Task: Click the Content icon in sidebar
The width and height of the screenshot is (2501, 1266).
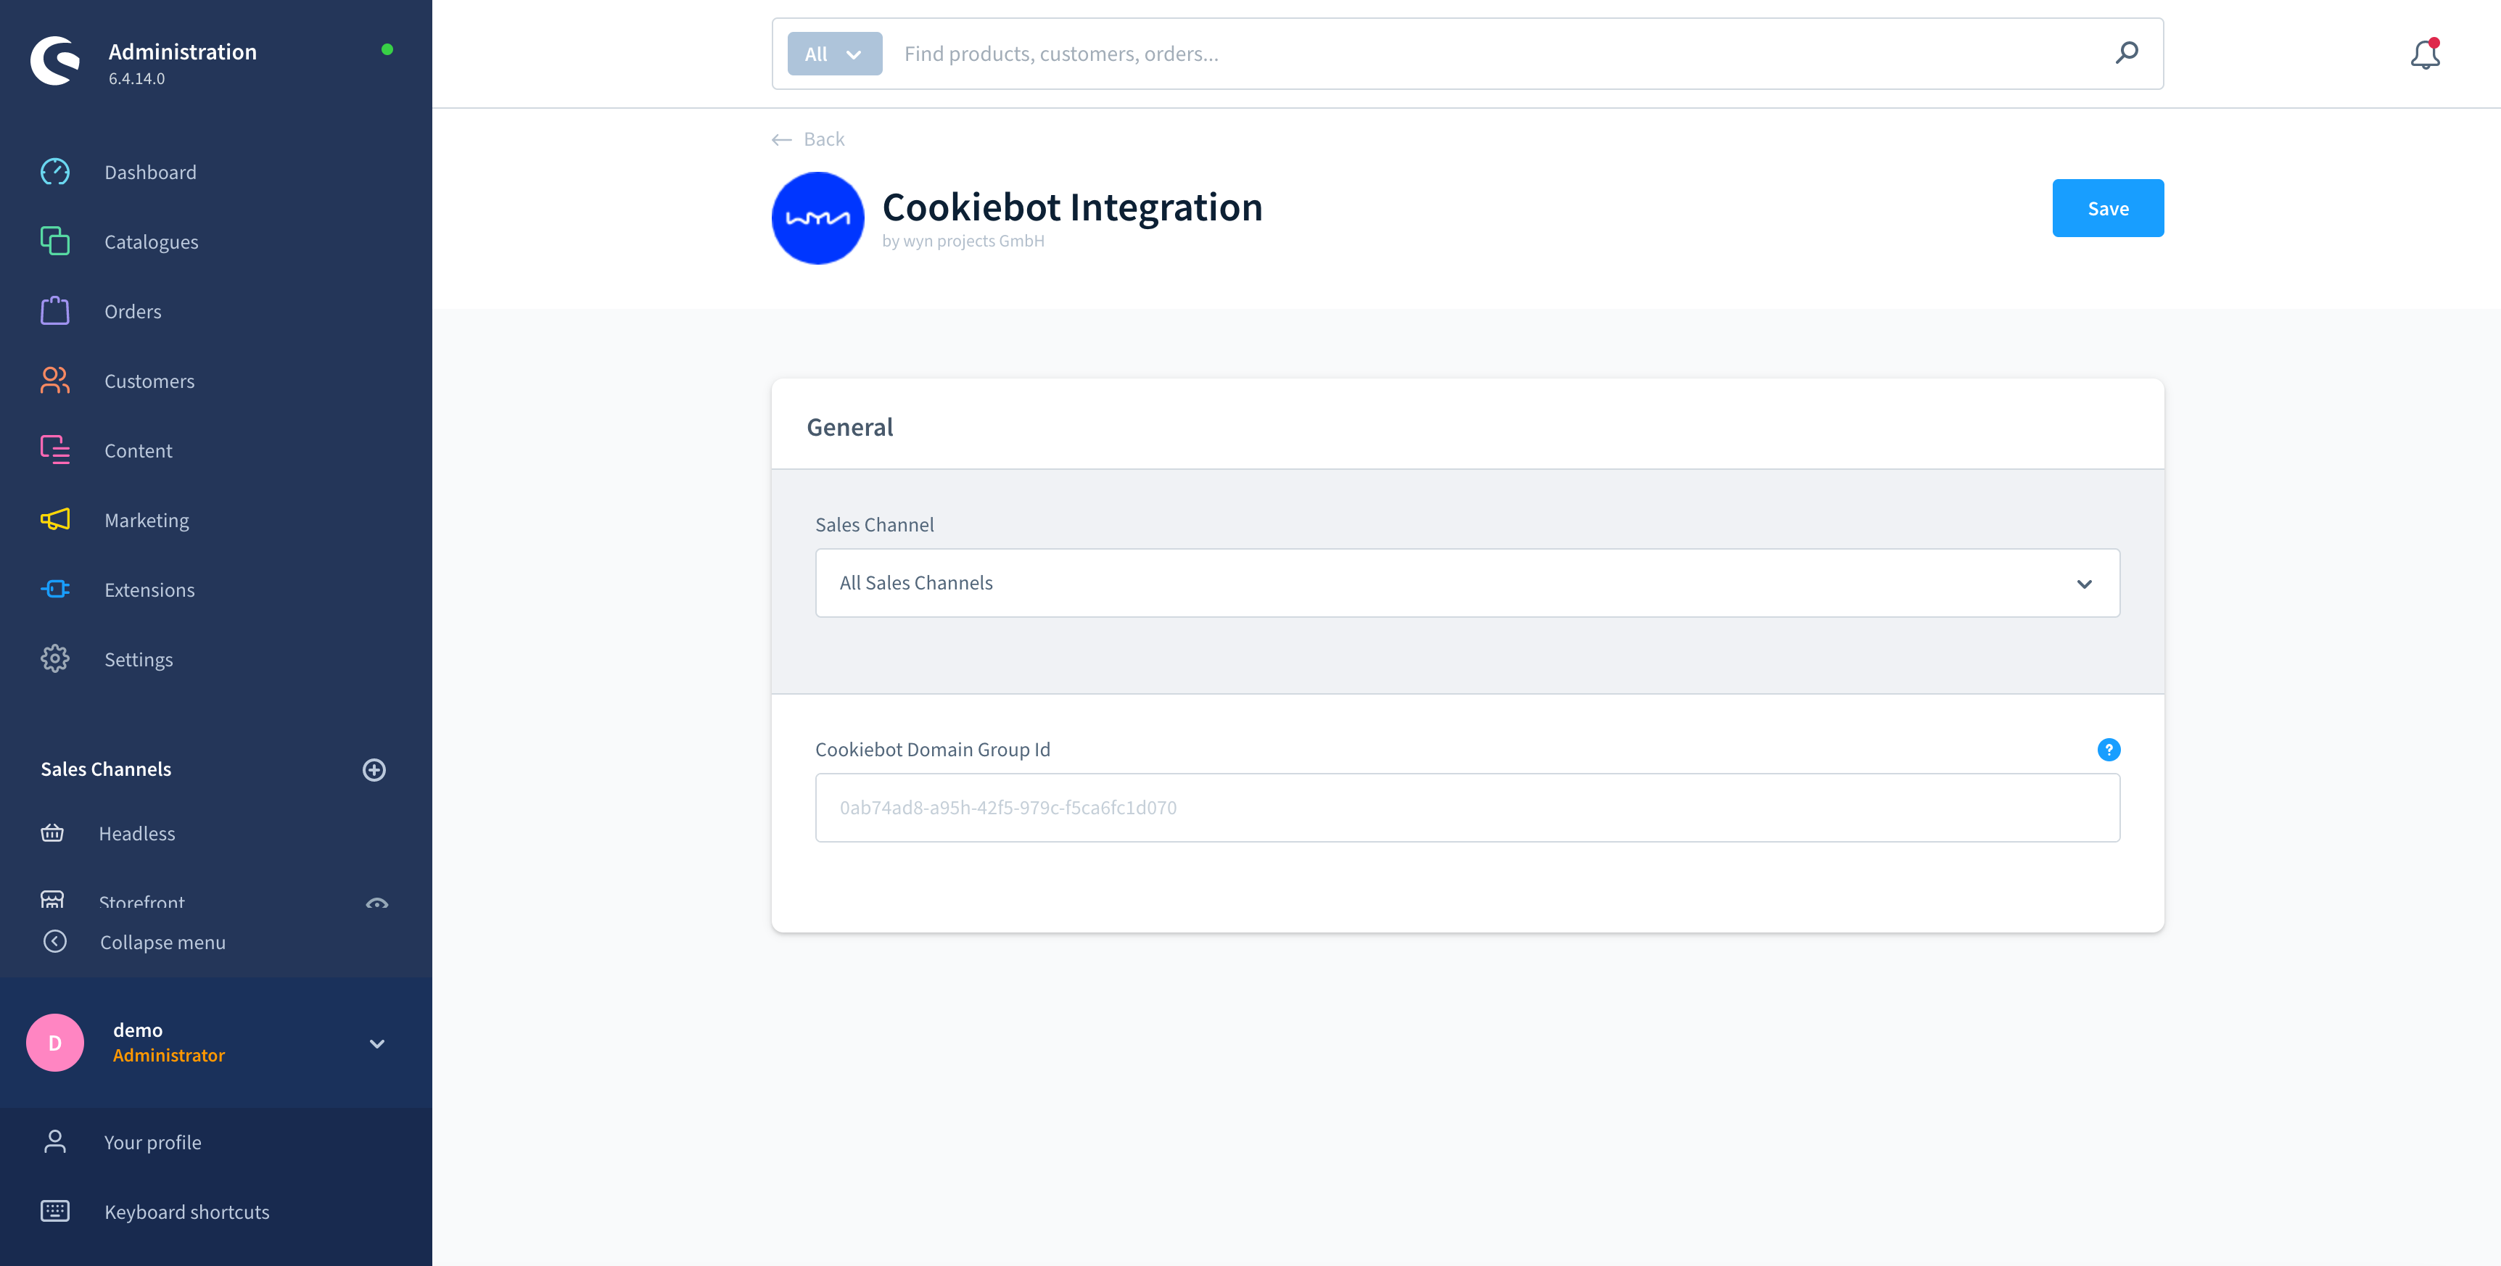Action: pos(55,450)
